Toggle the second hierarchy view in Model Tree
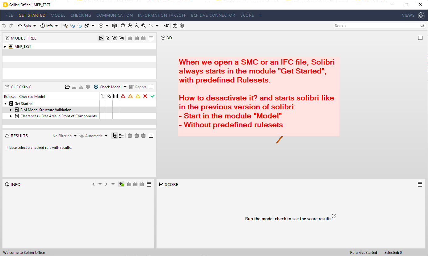The width and height of the screenshot is (428, 256). pos(108,38)
